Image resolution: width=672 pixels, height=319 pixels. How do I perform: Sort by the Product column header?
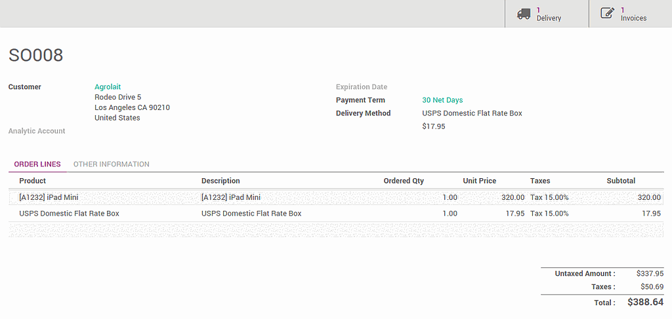[33, 181]
